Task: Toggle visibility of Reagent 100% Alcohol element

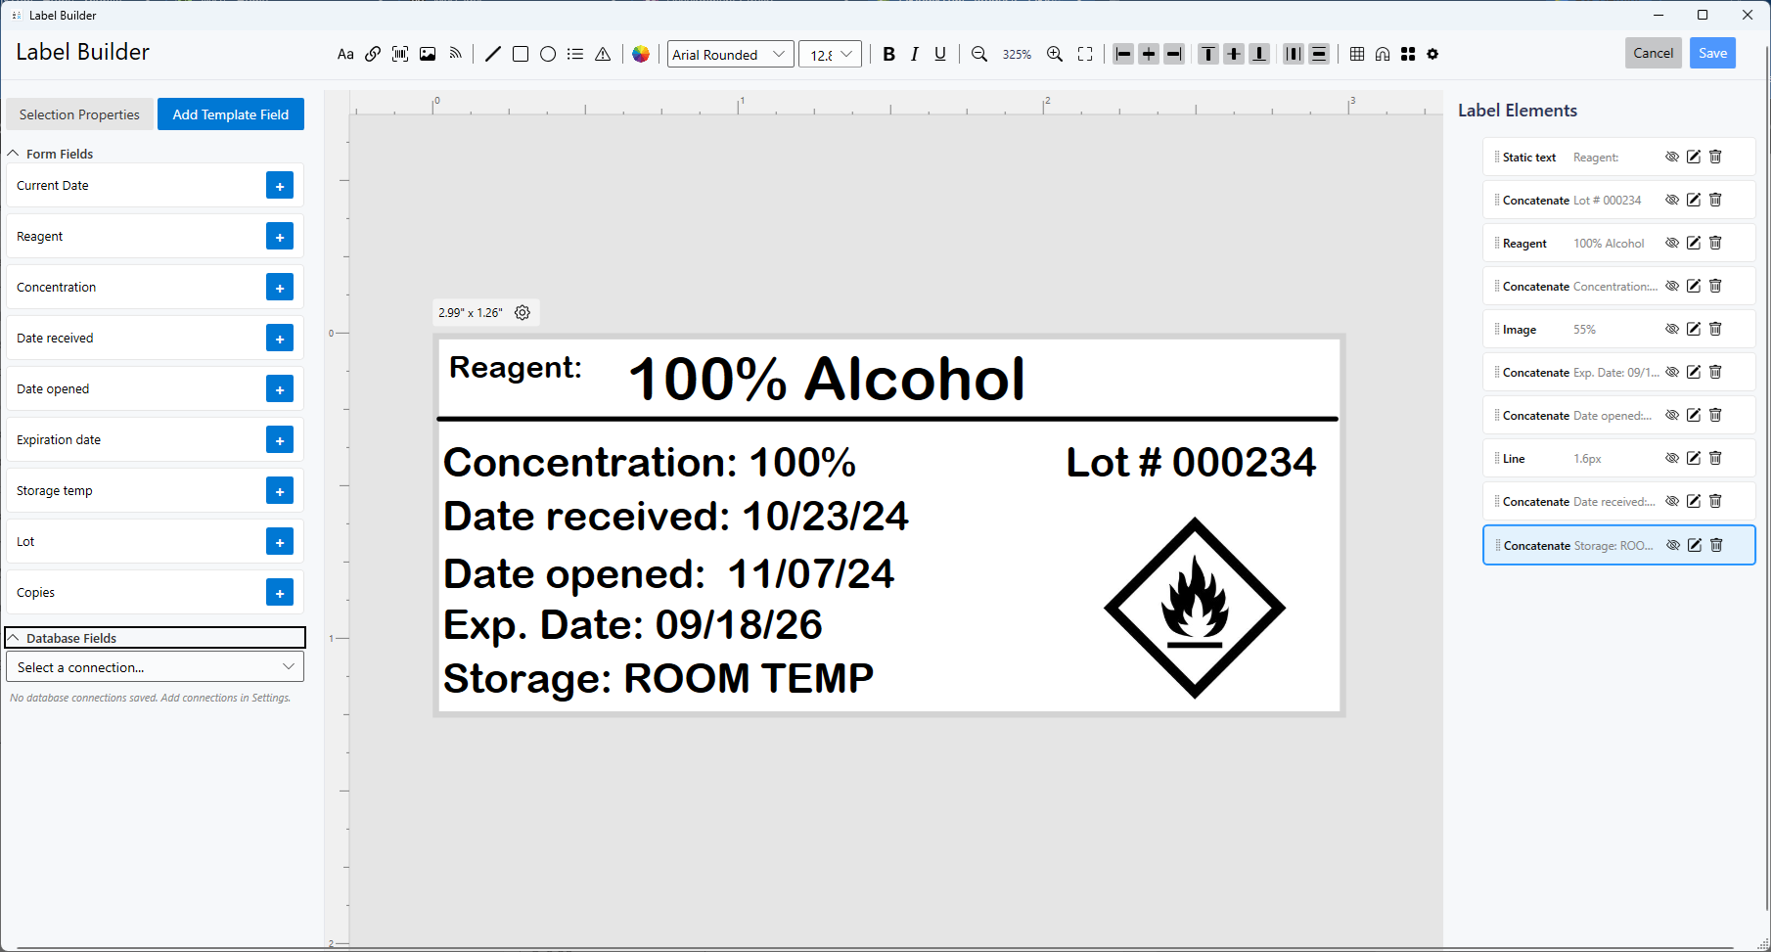Action: click(x=1672, y=243)
